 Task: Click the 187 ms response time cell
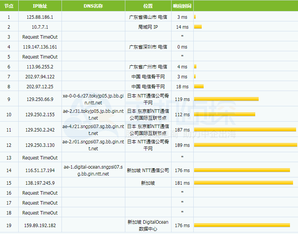pyautogui.click(x=182, y=130)
